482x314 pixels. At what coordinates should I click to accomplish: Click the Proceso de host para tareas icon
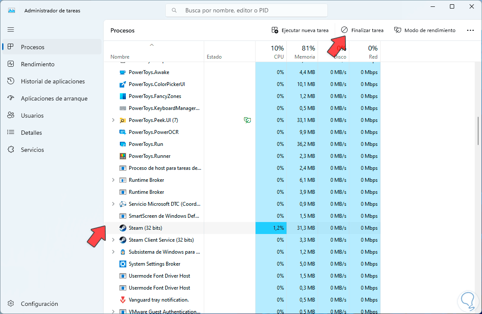click(x=123, y=168)
